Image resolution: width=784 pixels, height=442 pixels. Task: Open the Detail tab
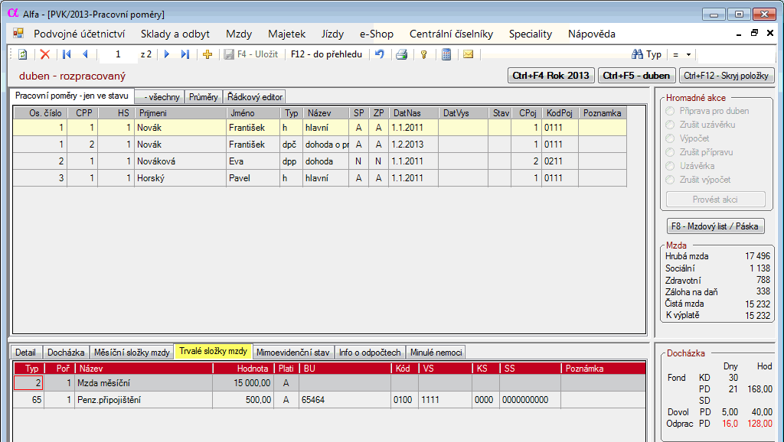tap(25, 352)
